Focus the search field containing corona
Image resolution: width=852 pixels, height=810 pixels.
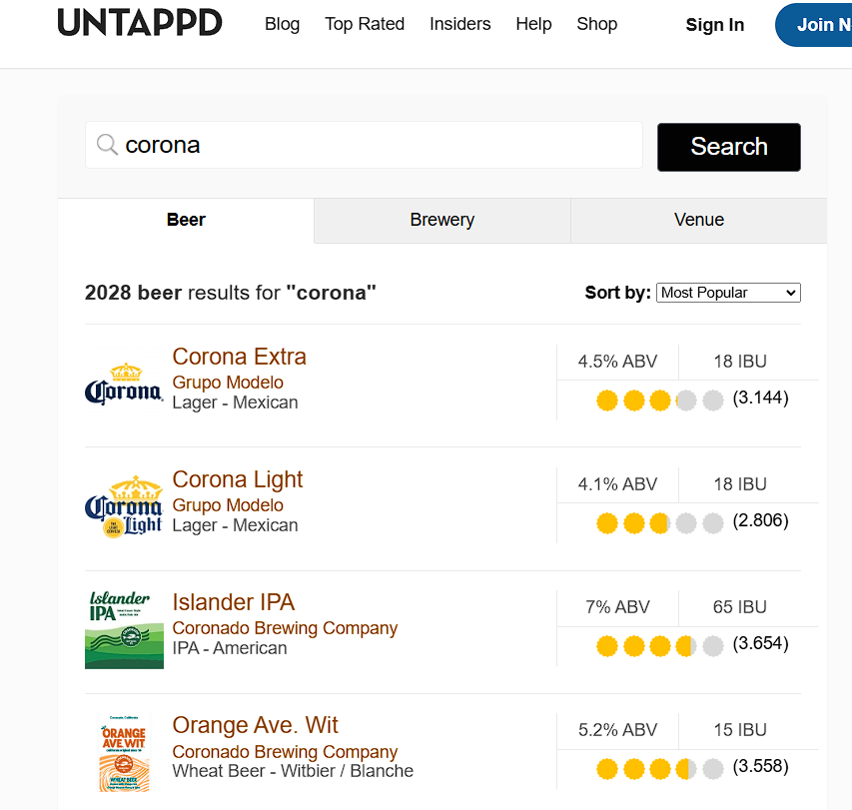[380, 146]
